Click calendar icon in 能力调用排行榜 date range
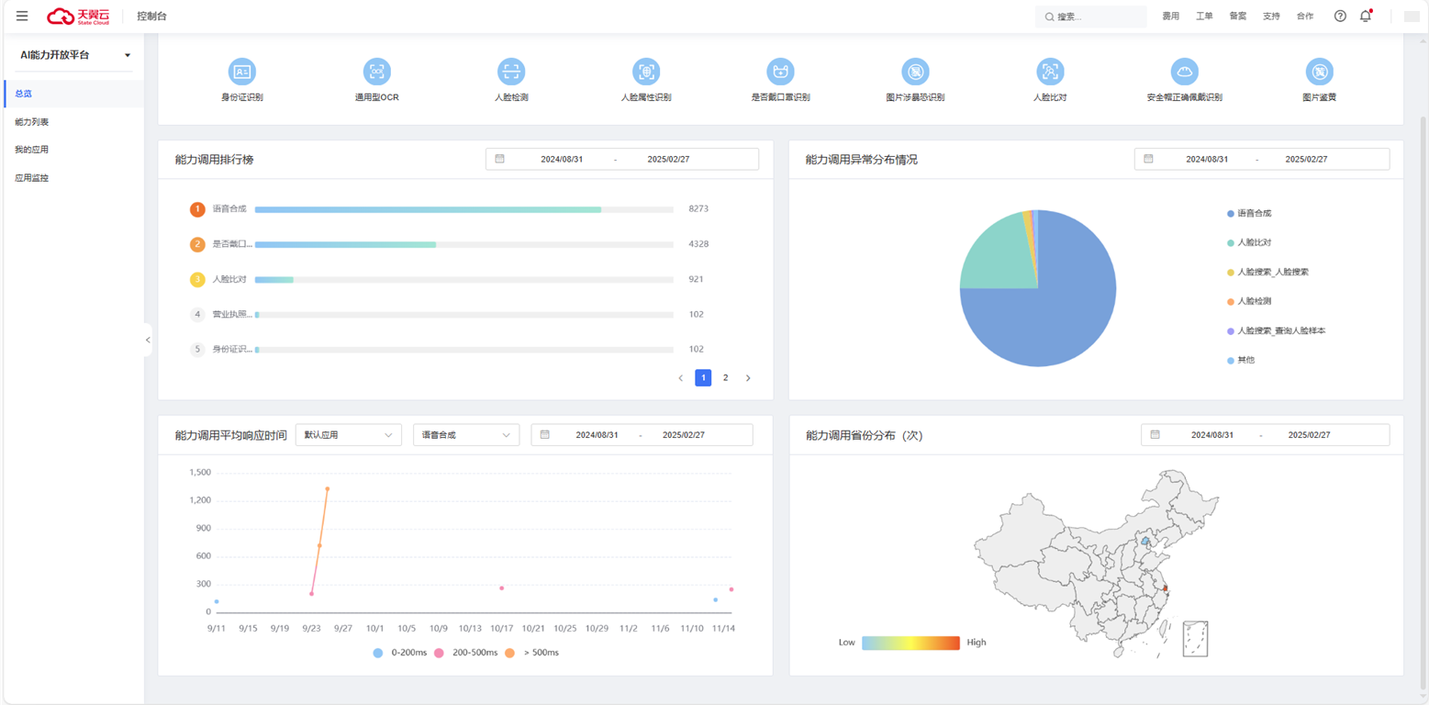 point(500,159)
